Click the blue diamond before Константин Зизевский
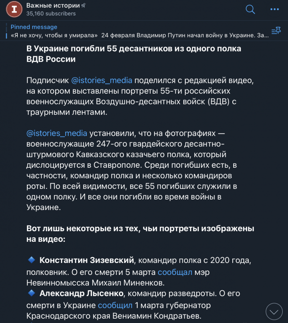This screenshot has height=323, width=288. click(32, 260)
